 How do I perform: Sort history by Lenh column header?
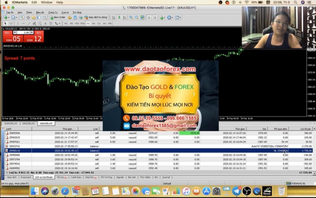(18, 128)
